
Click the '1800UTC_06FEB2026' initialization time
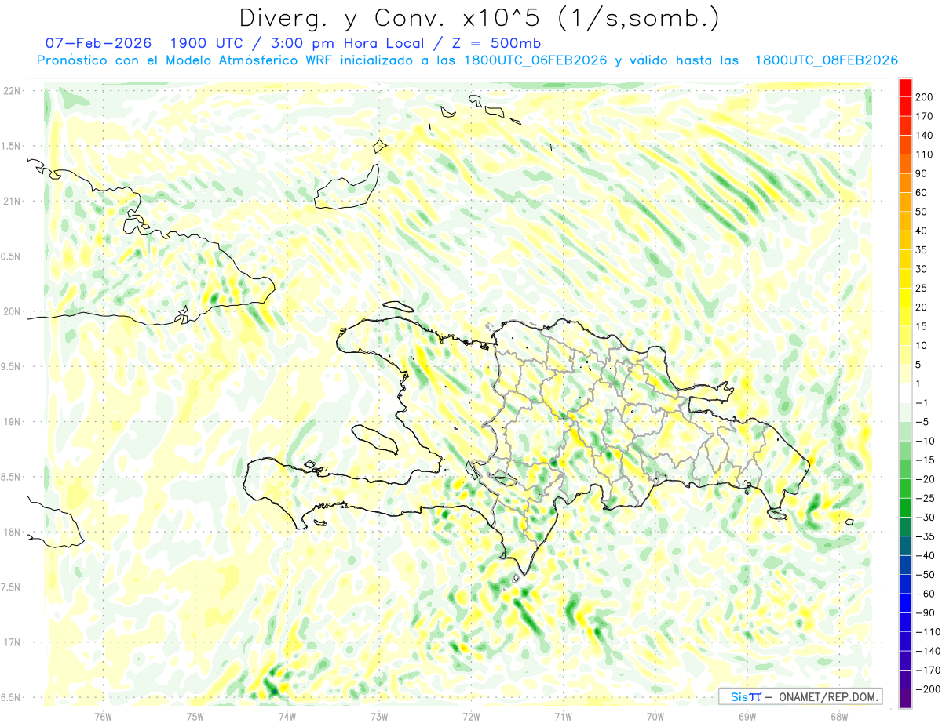535,60
